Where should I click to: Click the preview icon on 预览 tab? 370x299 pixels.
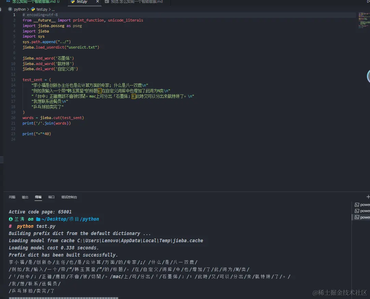[x=107, y=2]
